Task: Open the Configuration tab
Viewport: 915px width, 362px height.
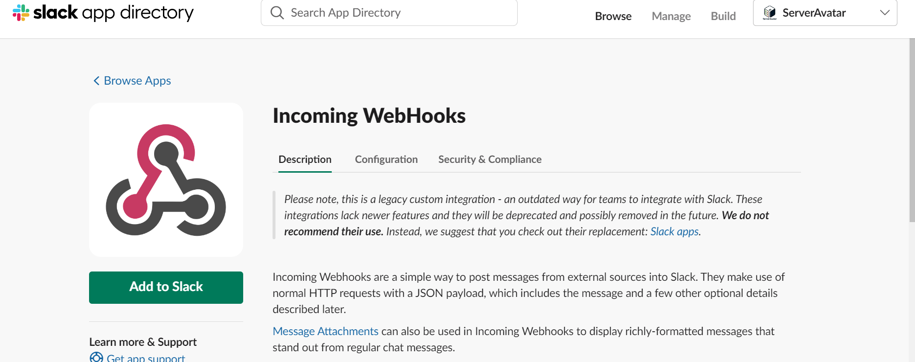Action: 386,159
